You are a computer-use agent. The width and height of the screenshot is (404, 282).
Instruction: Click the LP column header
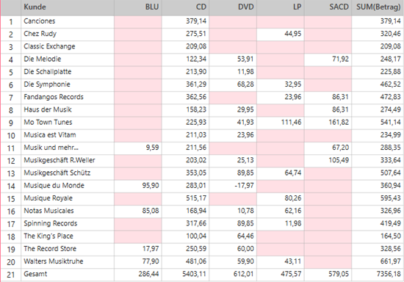(x=281, y=7)
